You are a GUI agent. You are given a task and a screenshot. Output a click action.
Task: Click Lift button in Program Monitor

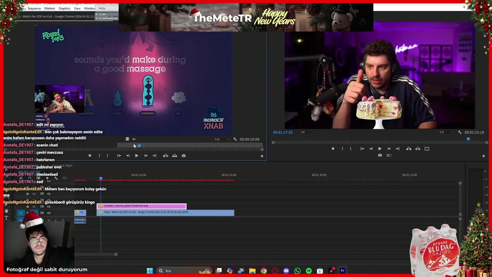(409, 149)
